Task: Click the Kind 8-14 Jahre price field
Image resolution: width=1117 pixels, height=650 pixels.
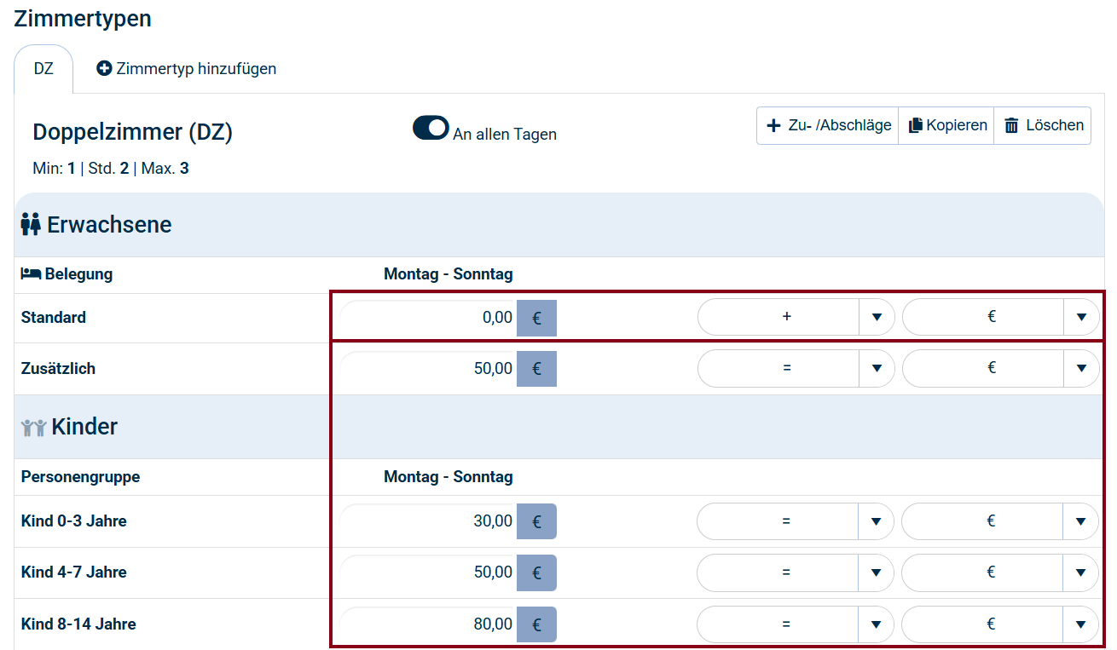Action: [x=428, y=624]
